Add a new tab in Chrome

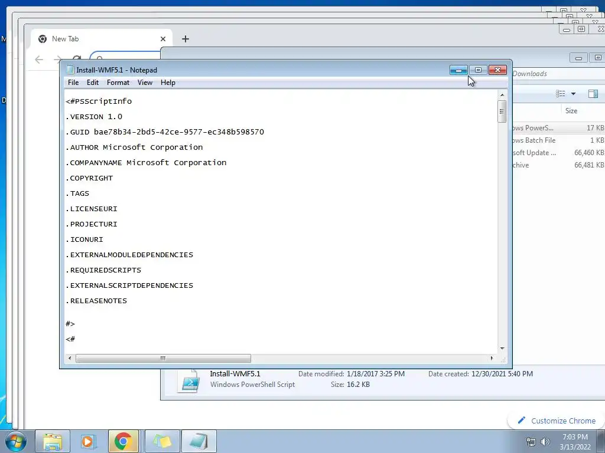(x=186, y=39)
